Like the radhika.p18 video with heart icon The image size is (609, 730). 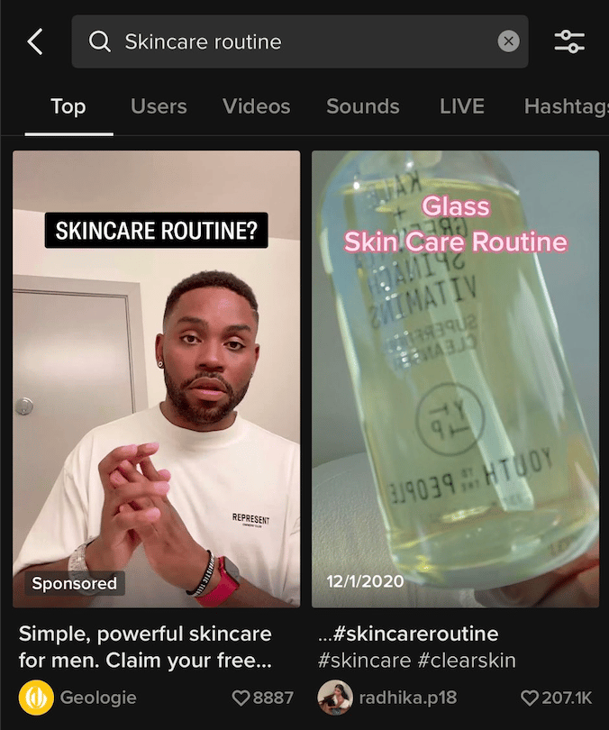click(x=530, y=698)
